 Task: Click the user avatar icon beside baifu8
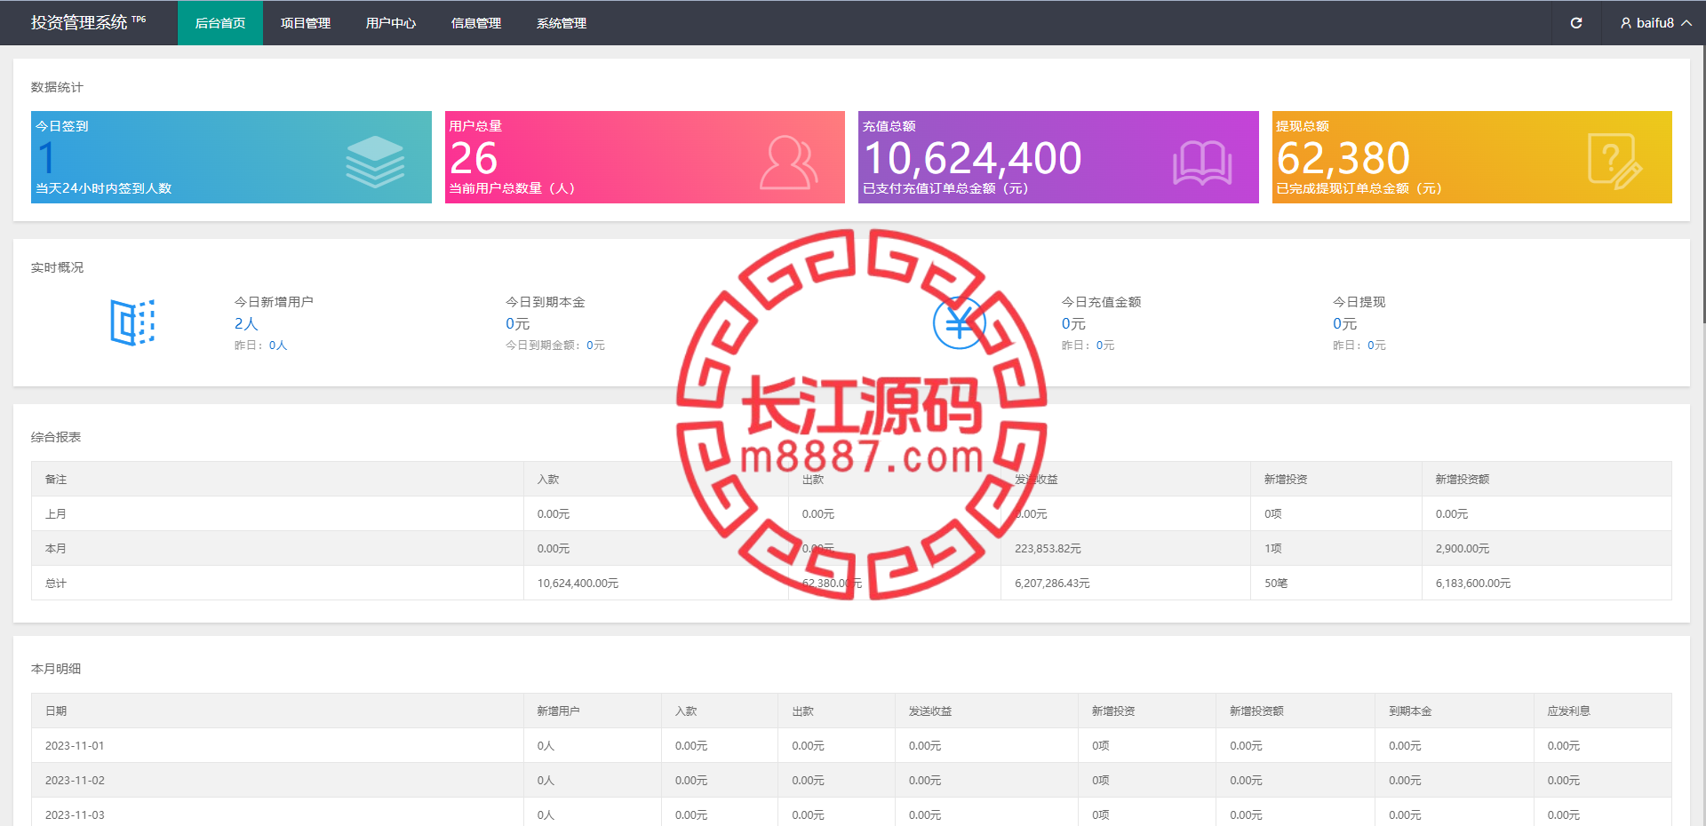1625,23
